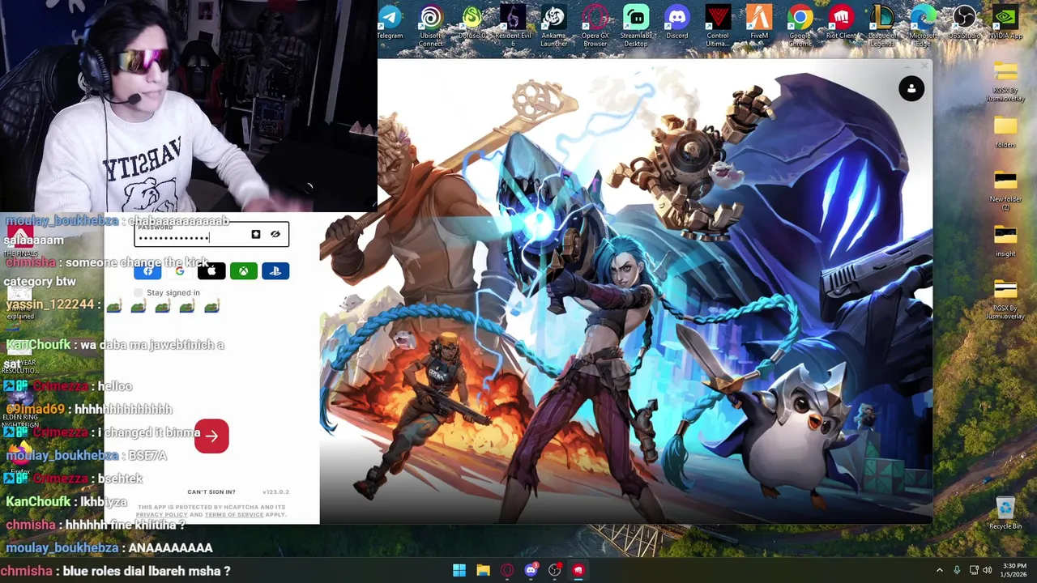Expand the system tray hidden icons chevron
Image resolution: width=1037 pixels, height=583 pixels.
(x=940, y=570)
